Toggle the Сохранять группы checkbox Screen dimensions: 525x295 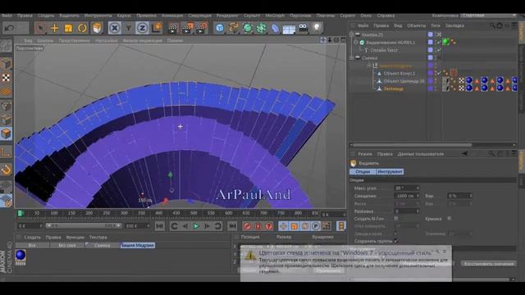(395, 240)
